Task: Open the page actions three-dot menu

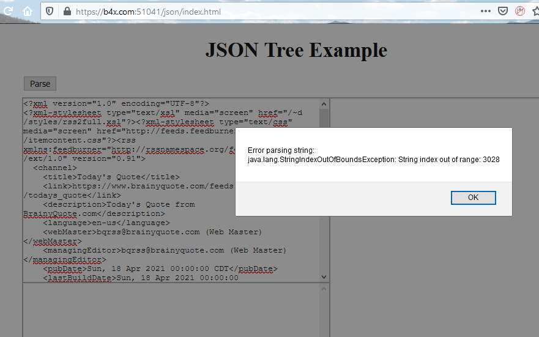Action: (x=485, y=12)
